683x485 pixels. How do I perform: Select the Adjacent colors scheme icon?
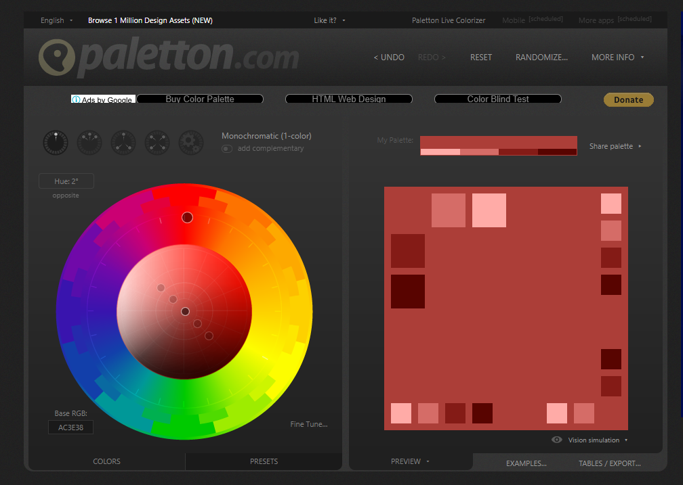click(89, 143)
